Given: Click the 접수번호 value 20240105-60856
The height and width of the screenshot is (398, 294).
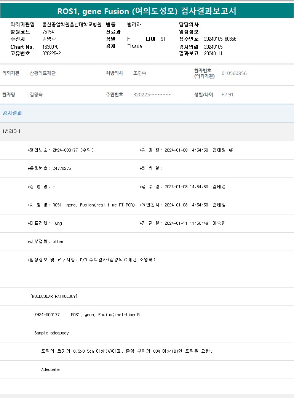Looking at the screenshot, I should pyautogui.click(x=220, y=39).
